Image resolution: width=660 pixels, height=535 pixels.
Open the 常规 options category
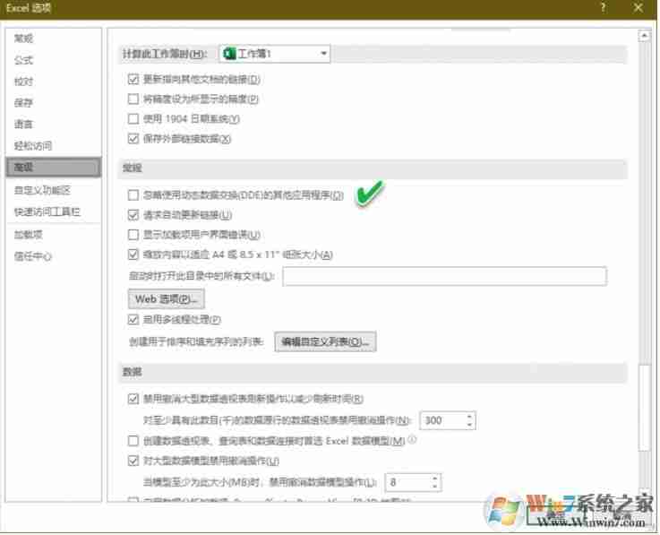click(23, 39)
